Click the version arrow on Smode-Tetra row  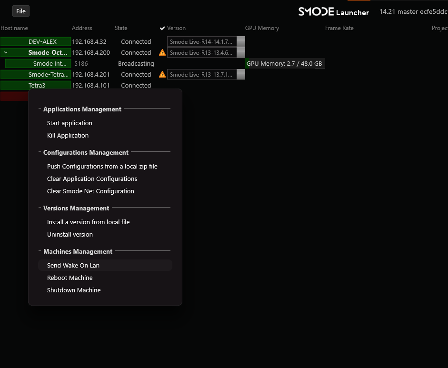[x=241, y=74]
